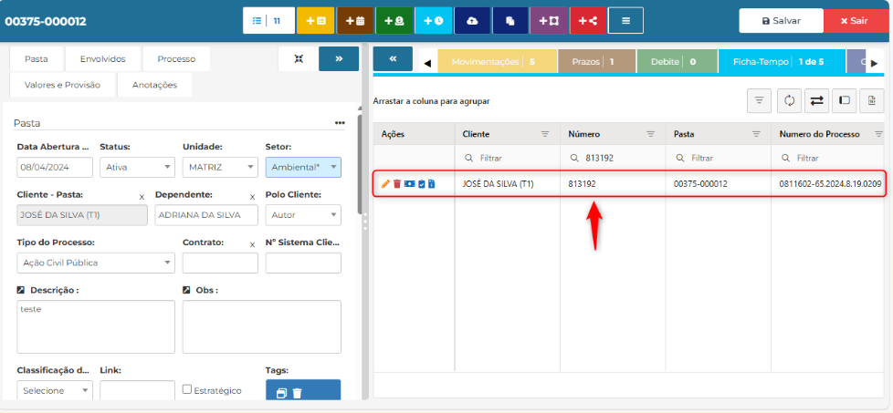Click the copy icon in Tags box
Screen dimensions: 893x413
point(282,393)
